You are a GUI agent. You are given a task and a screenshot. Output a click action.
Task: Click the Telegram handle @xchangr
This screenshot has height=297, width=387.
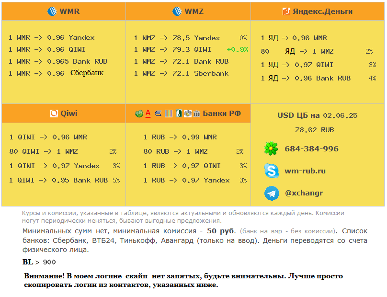[x=304, y=193]
